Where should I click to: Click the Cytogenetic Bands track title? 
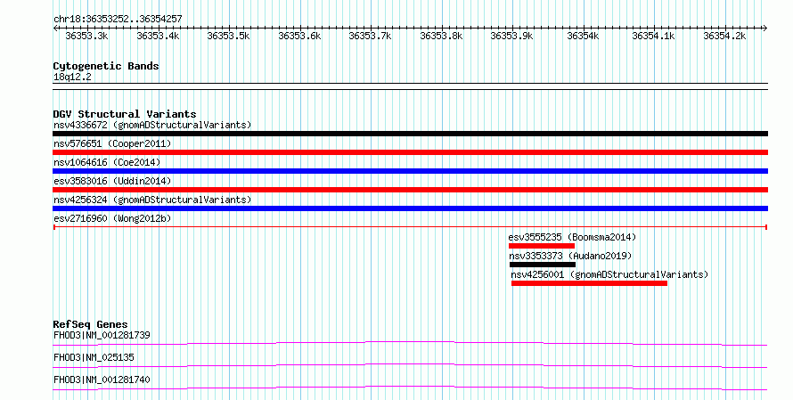click(x=106, y=66)
